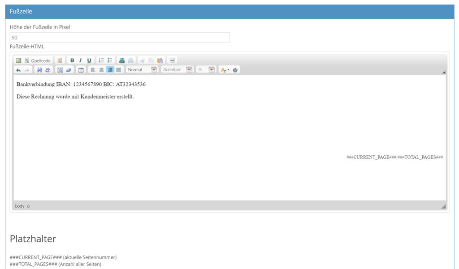
Task: Toggle bold formatting in the editor
Action: 72,60
